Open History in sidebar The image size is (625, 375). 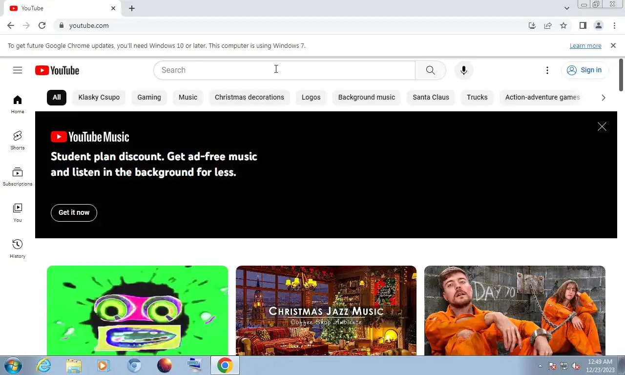(x=18, y=249)
